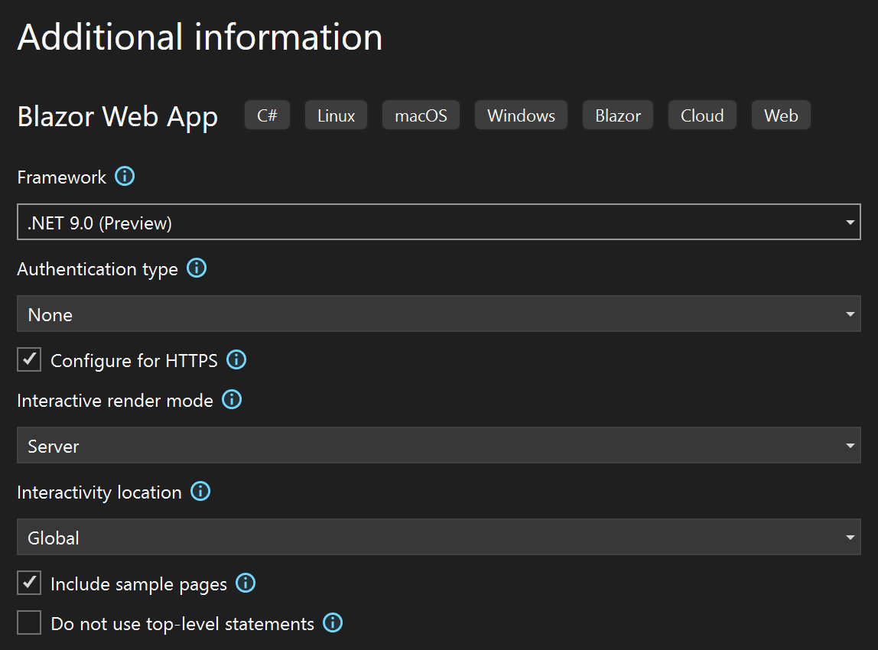Click the Authentication type info icon
This screenshot has width=878, height=650.
click(x=197, y=268)
